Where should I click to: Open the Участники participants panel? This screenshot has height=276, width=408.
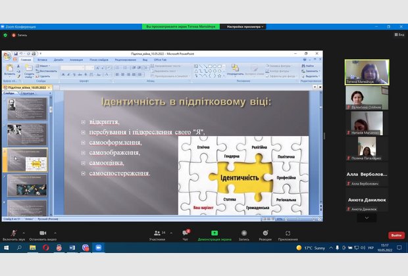click(x=158, y=233)
